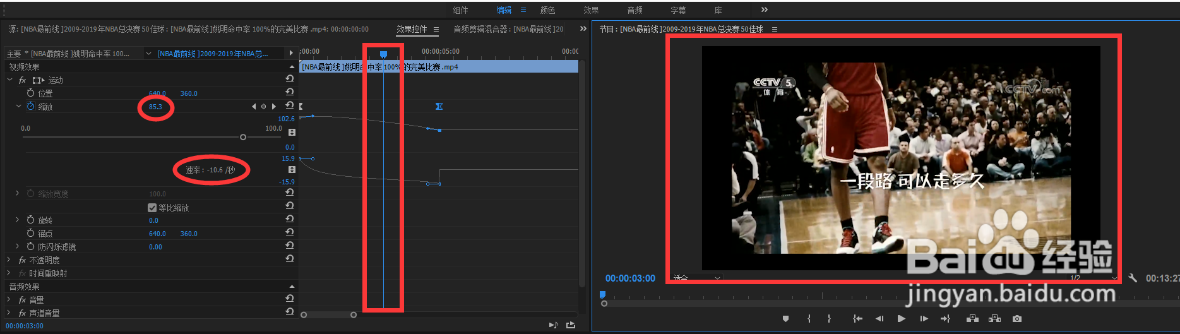
Task: Reset the 防闪烁滤镜 parameter
Action: click(289, 246)
